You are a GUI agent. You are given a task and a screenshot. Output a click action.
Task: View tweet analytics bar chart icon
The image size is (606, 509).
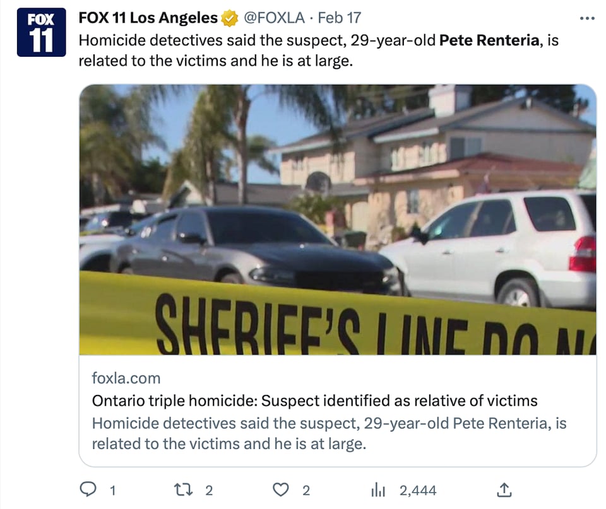(378, 489)
